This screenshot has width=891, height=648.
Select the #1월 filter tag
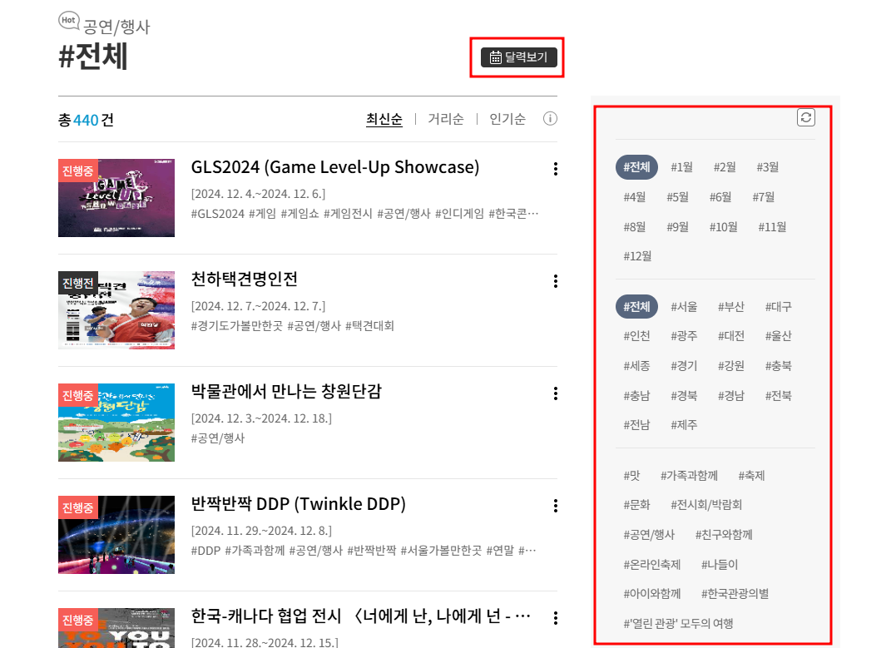(682, 167)
